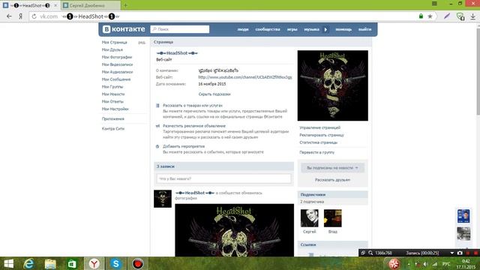480x270 pixels.
Task: Open сообщества in VK header
Action: [268, 29]
